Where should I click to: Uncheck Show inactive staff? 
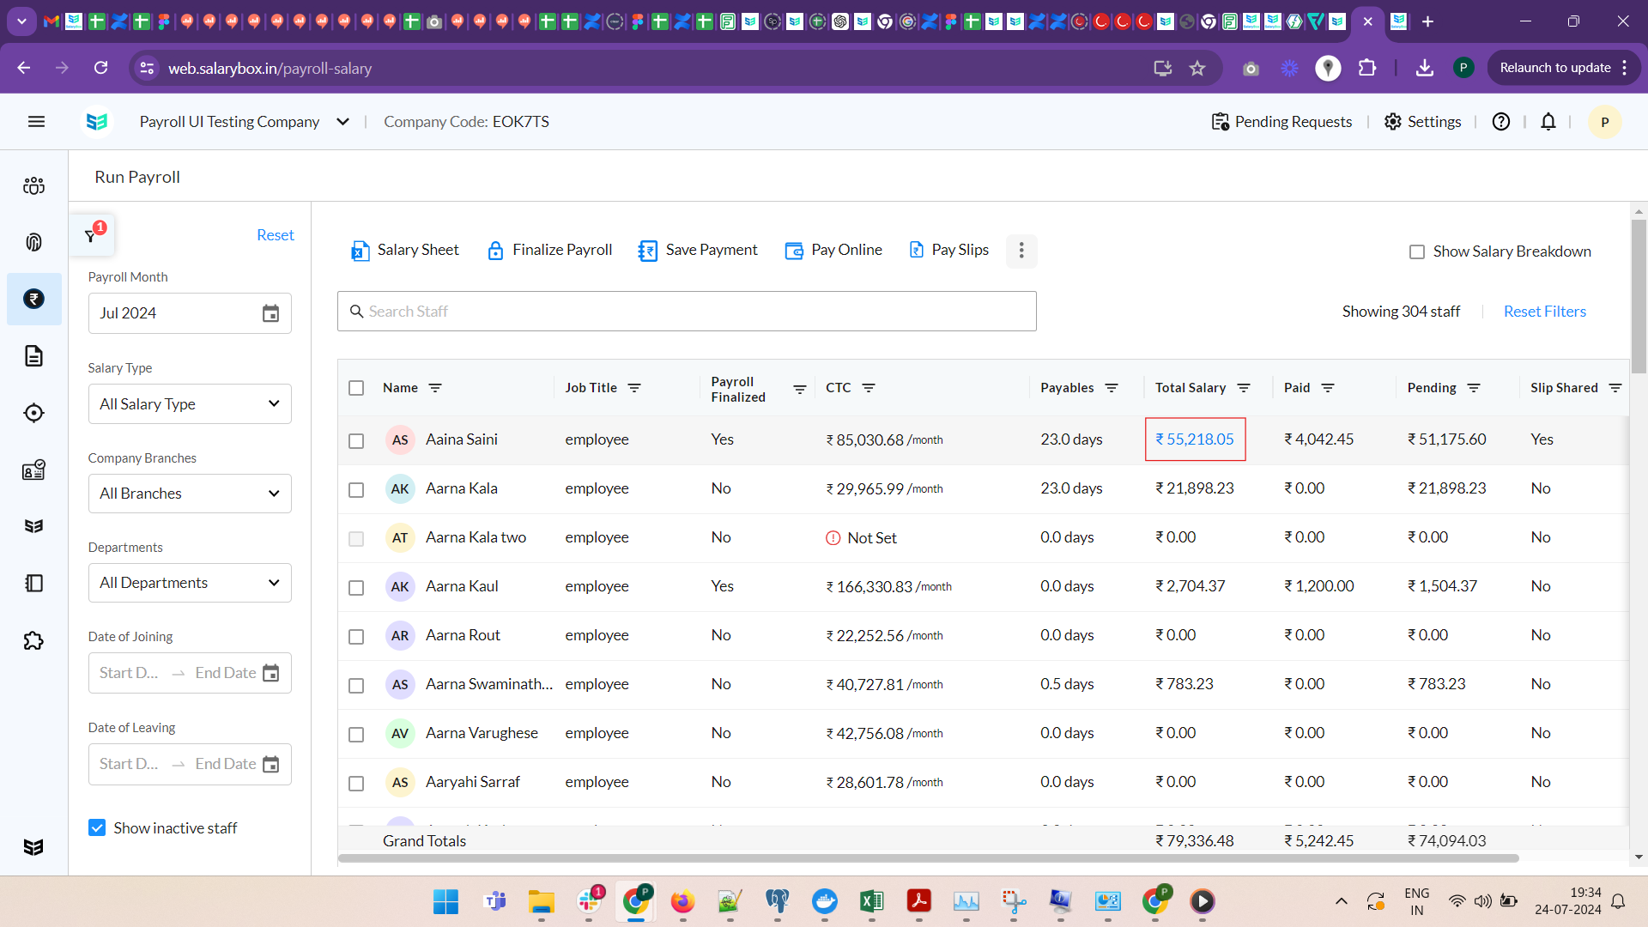(x=97, y=827)
